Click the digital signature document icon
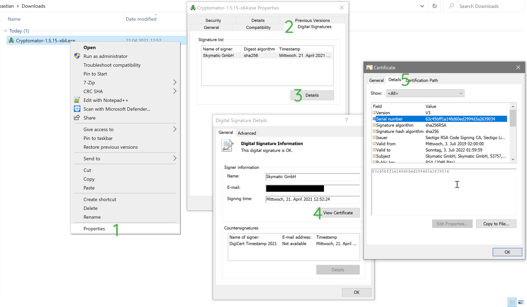Image resolution: width=527 pixels, height=307 pixels. pos(227,146)
